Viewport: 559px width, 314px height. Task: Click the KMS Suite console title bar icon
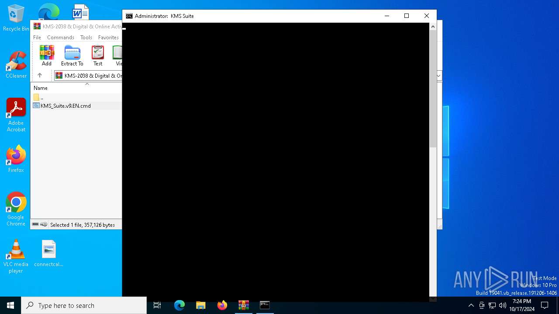129,16
